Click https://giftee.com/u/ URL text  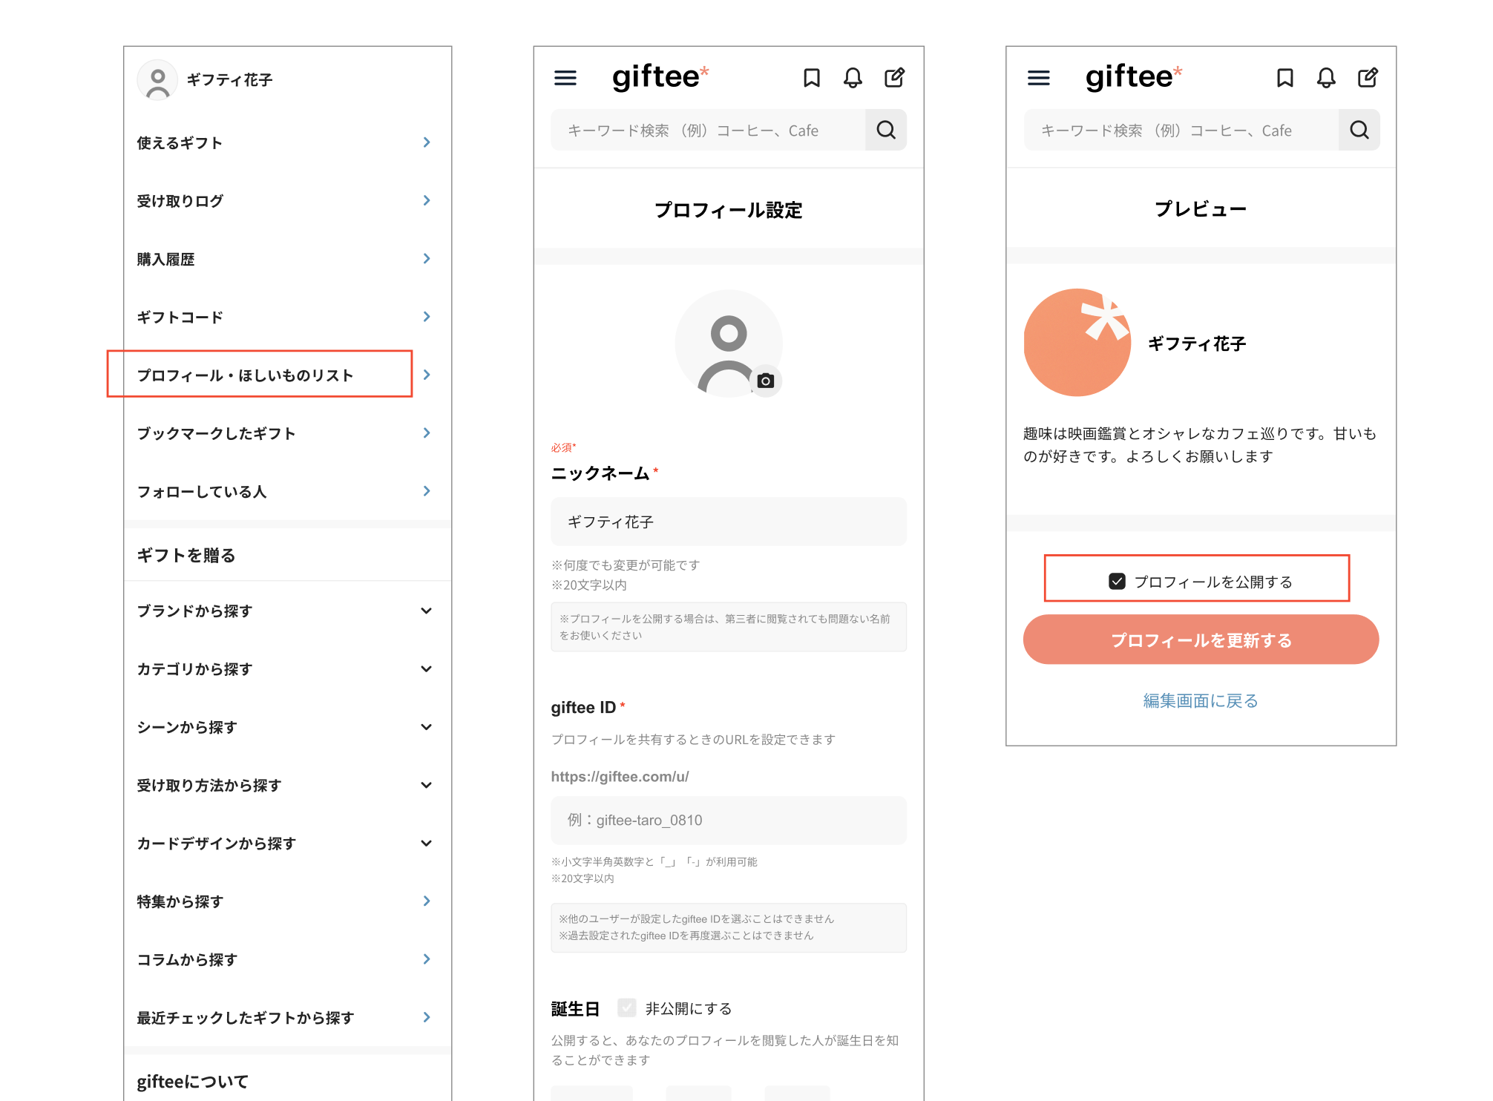click(620, 777)
